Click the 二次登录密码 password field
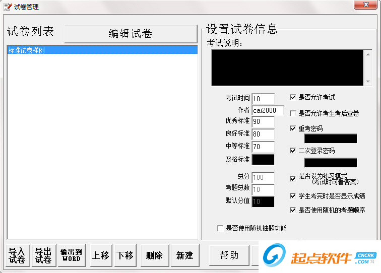The image size is (381, 273). tap(331, 163)
